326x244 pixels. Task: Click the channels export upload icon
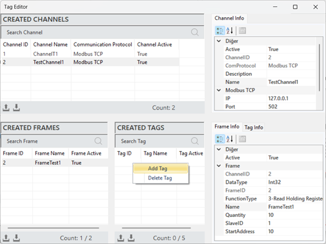[x=6, y=107]
